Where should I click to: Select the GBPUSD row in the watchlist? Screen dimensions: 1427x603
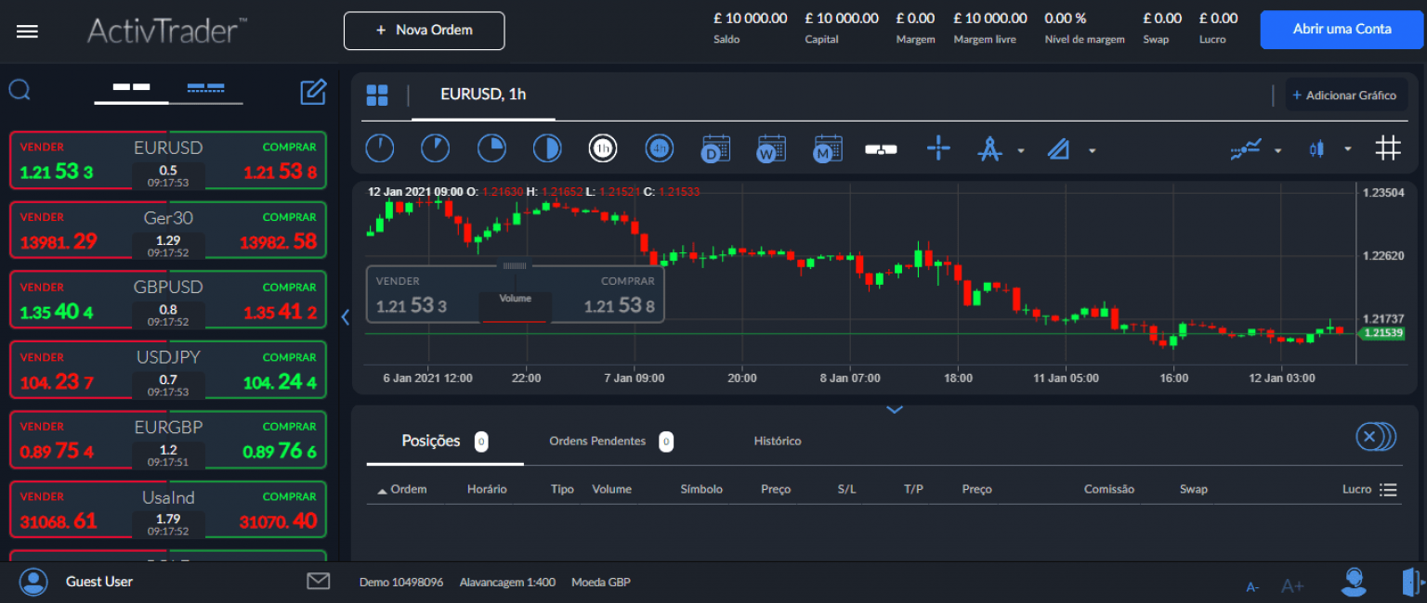click(x=168, y=299)
